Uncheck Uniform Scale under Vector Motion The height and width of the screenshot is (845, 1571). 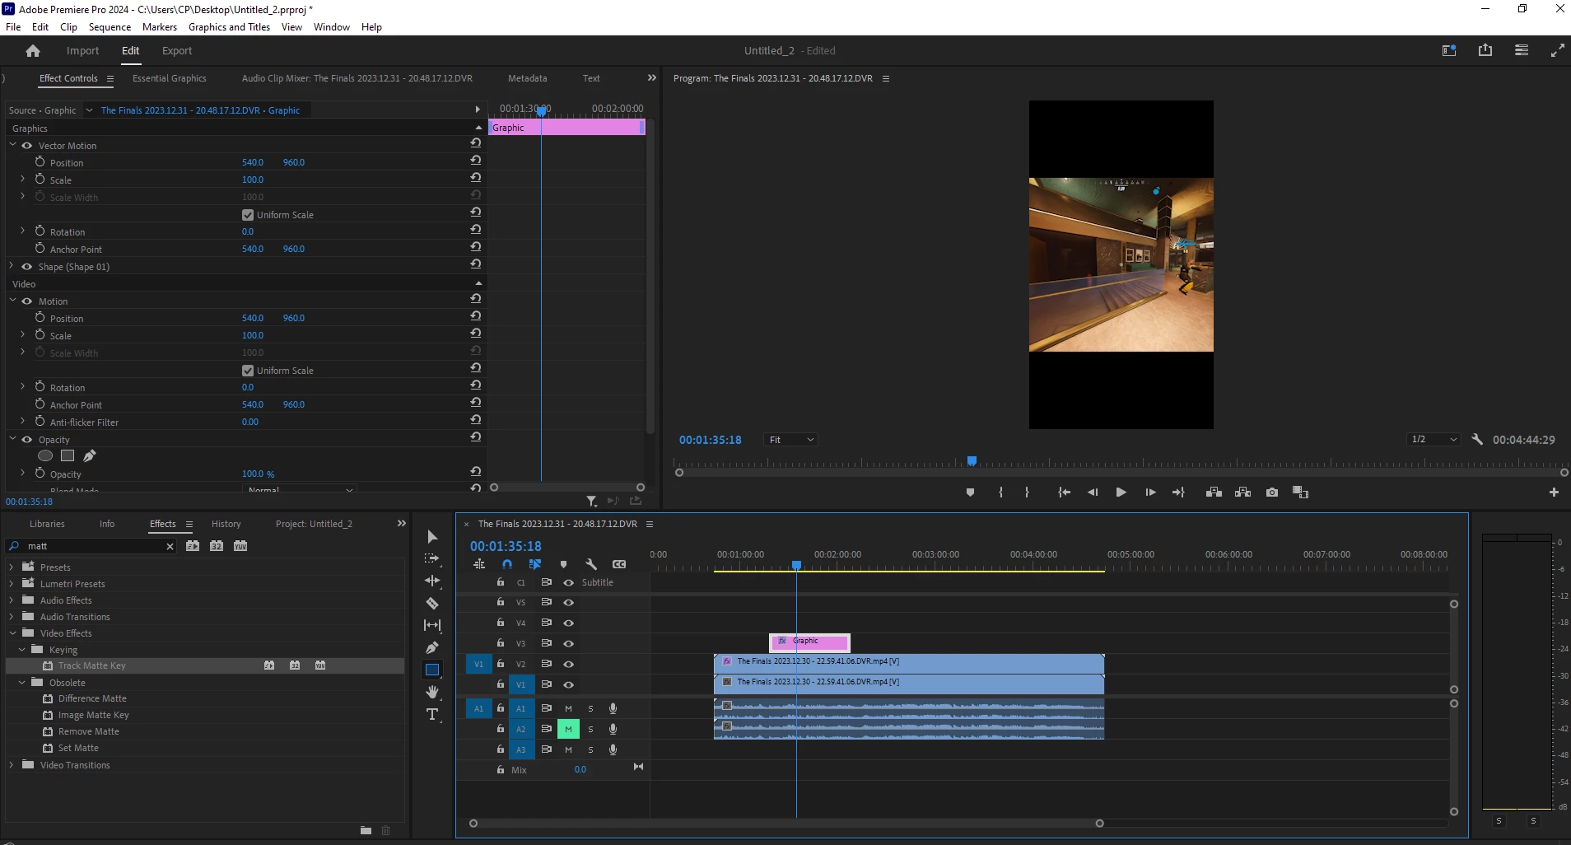[x=248, y=215]
